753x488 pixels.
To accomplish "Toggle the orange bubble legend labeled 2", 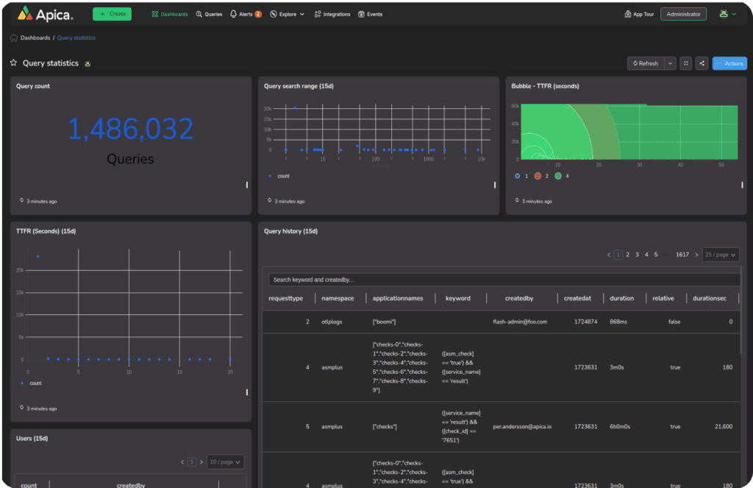I will [537, 176].
